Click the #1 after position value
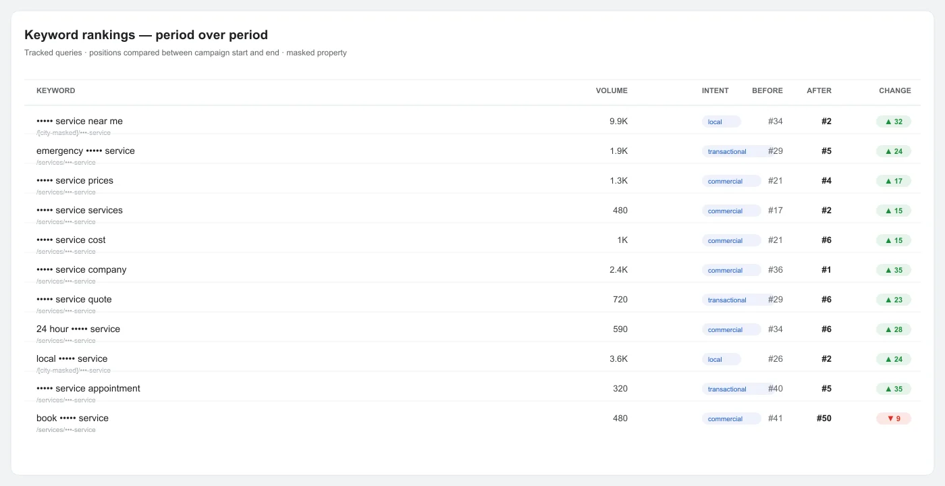945x486 pixels. coord(826,270)
